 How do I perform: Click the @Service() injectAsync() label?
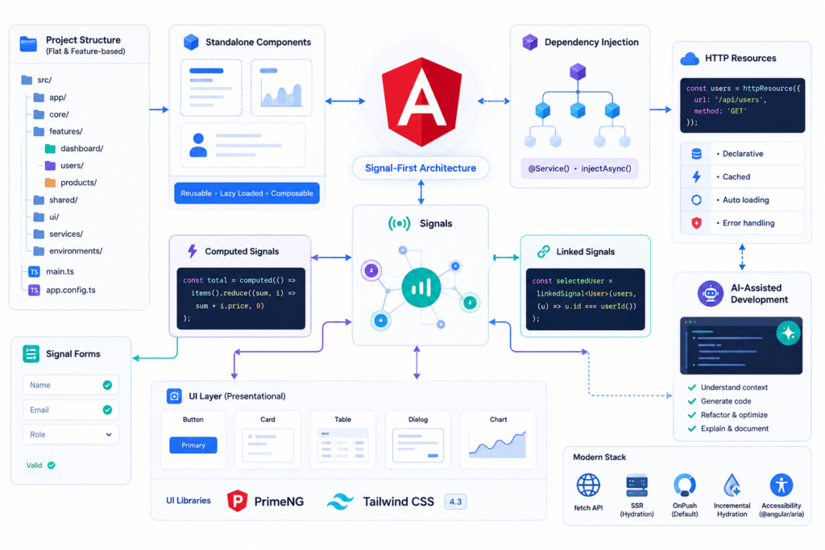[x=579, y=168]
